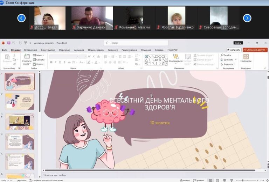The height and width of the screenshot is (182, 269).
Task: Toggle bold formatting
Action: [x=51, y=63]
